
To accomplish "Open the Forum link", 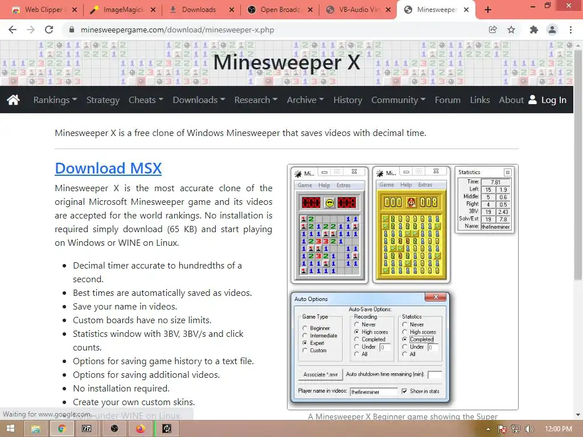I will point(447,100).
